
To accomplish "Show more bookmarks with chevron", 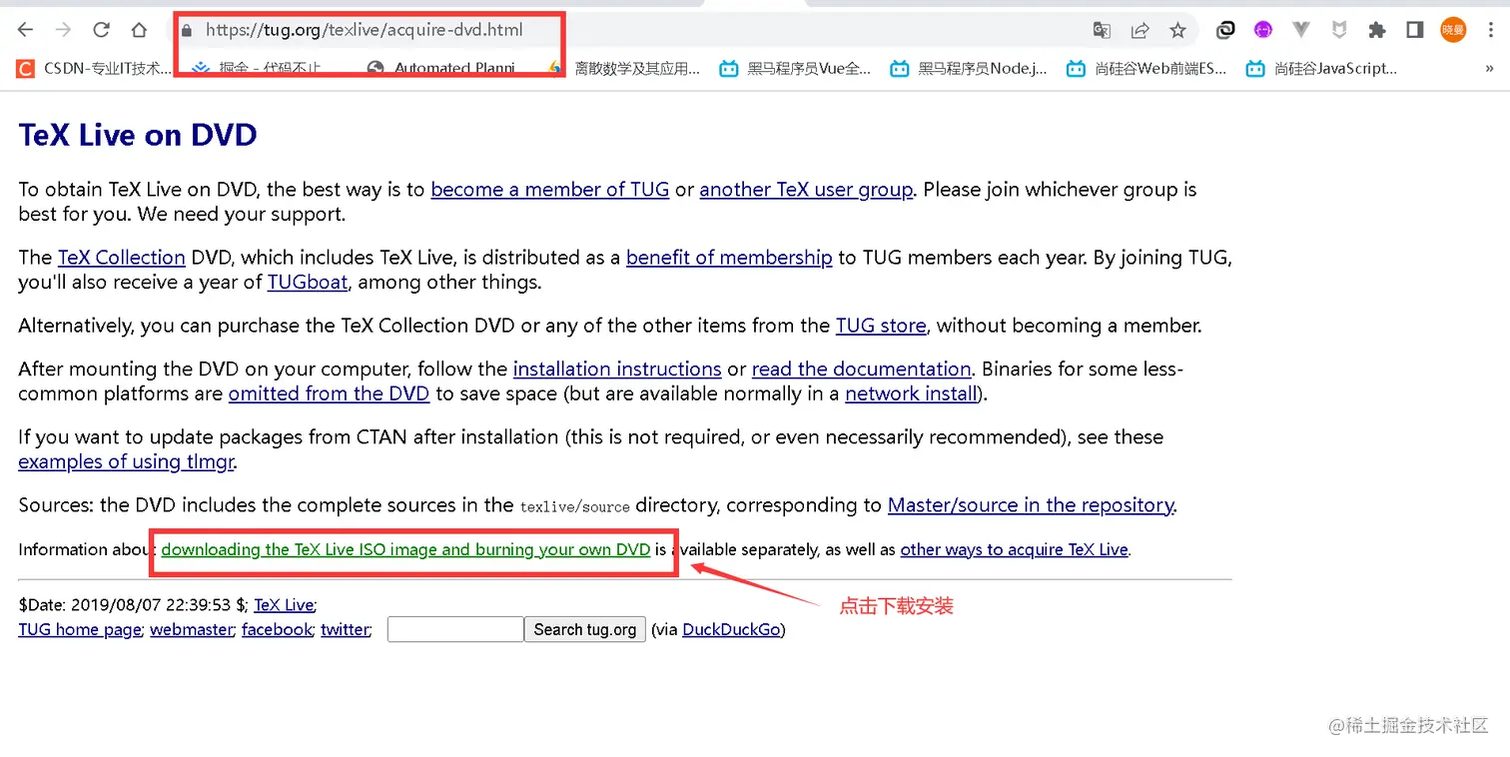I will (1490, 69).
